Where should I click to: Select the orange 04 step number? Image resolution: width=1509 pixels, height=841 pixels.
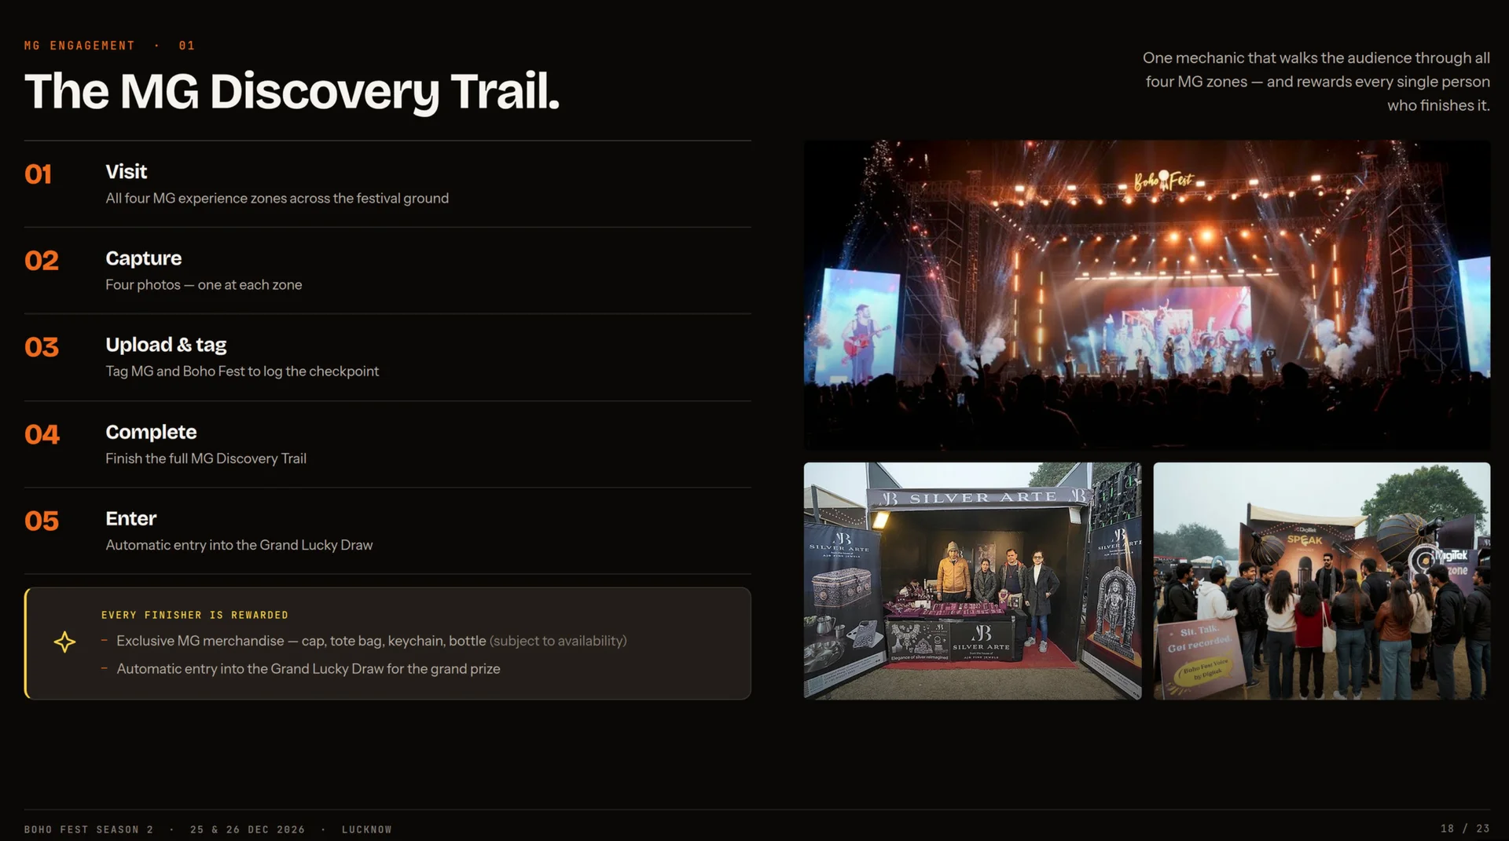[x=42, y=434]
